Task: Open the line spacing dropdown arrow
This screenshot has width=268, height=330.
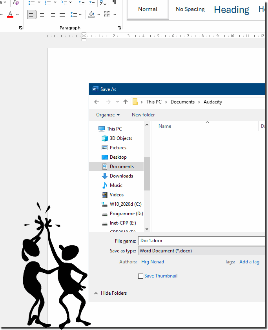Action: pos(80,15)
